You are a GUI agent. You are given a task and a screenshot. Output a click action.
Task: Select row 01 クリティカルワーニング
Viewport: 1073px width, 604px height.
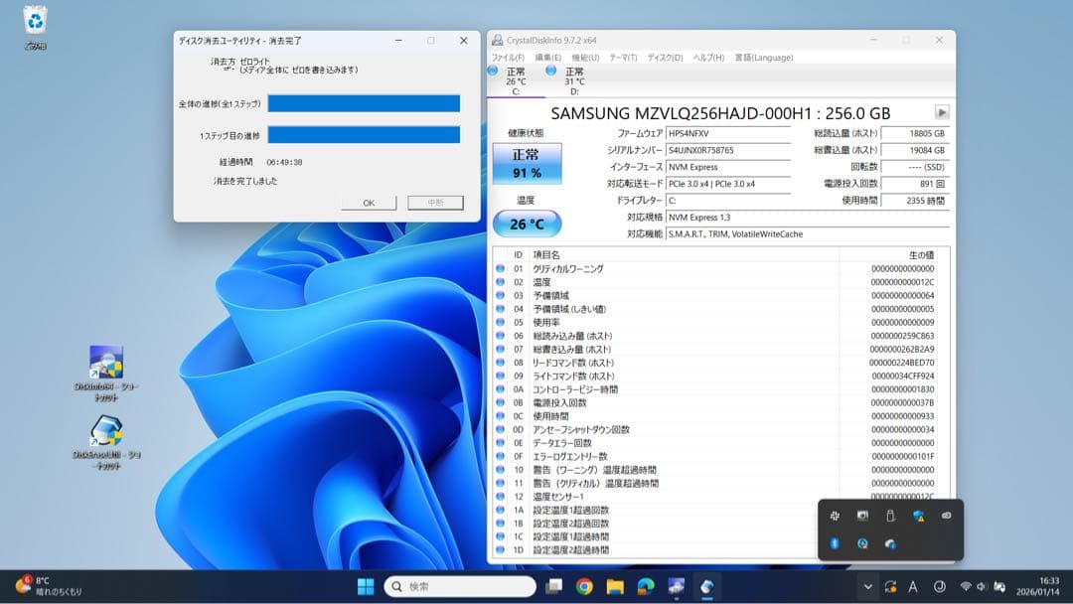715,269
